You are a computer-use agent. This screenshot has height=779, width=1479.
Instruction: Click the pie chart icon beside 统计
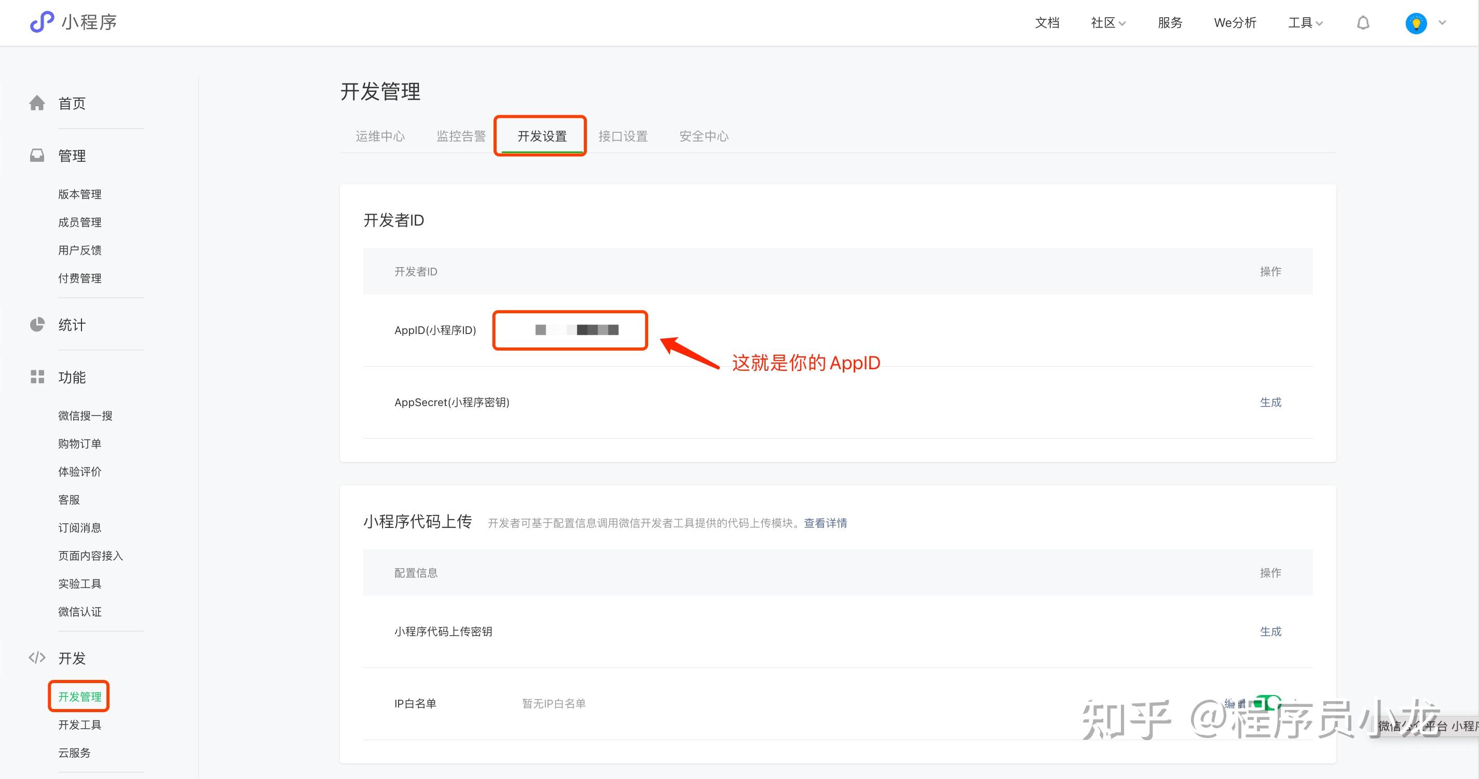click(x=37, y=325)
